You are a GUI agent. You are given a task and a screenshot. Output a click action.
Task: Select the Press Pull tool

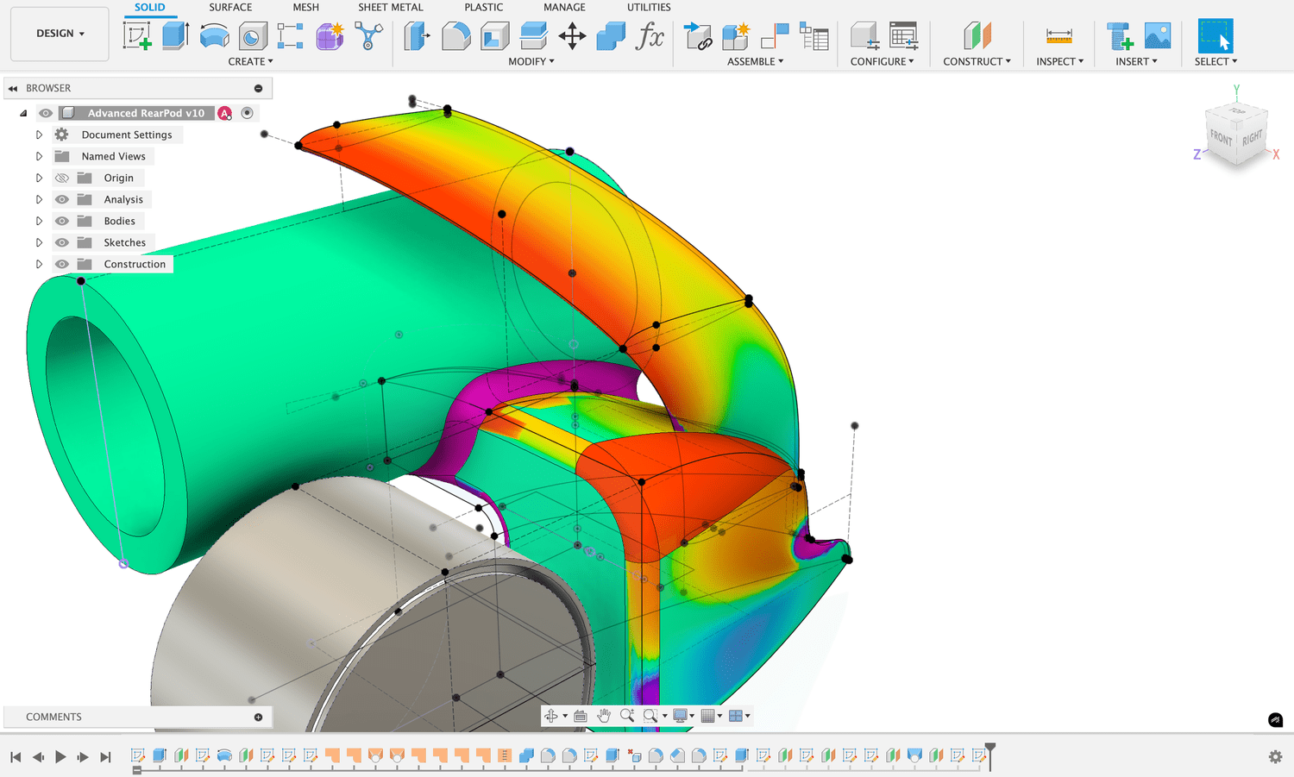click(418, 36)
